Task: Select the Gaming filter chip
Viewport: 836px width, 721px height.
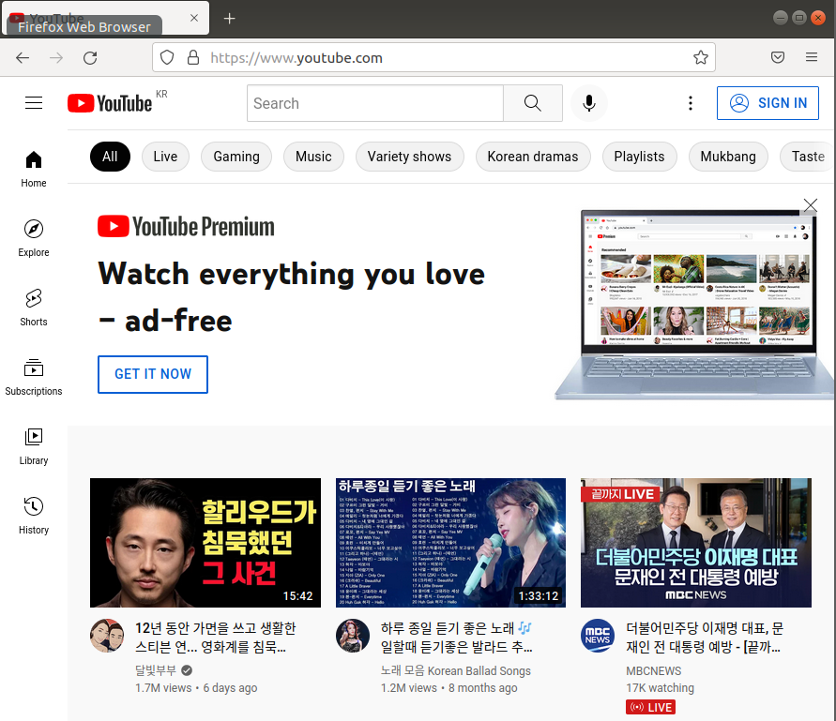Action: point(236,157)
